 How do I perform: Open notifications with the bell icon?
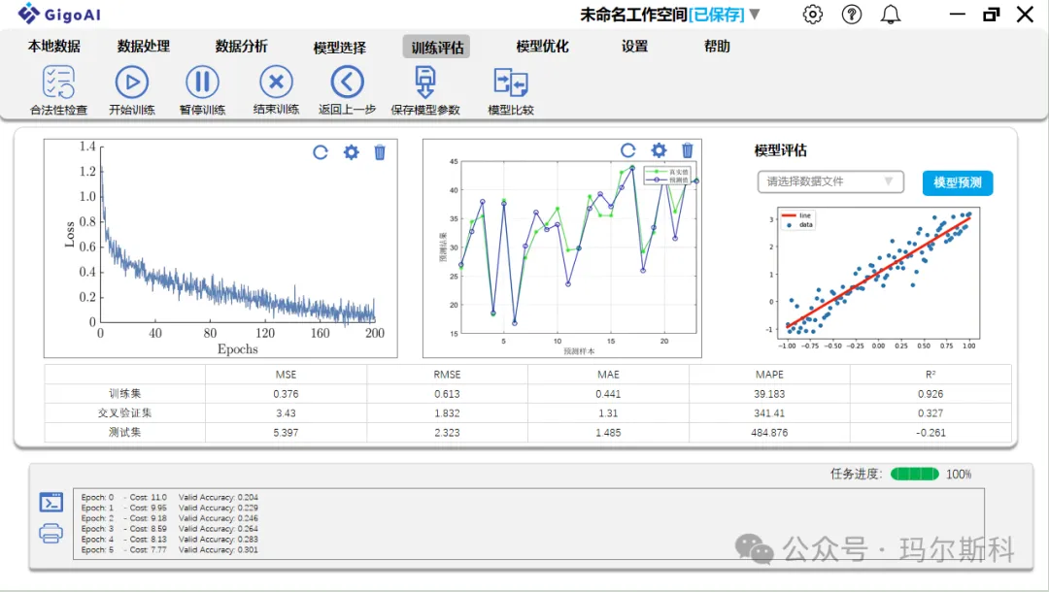[x=890, y=15]
